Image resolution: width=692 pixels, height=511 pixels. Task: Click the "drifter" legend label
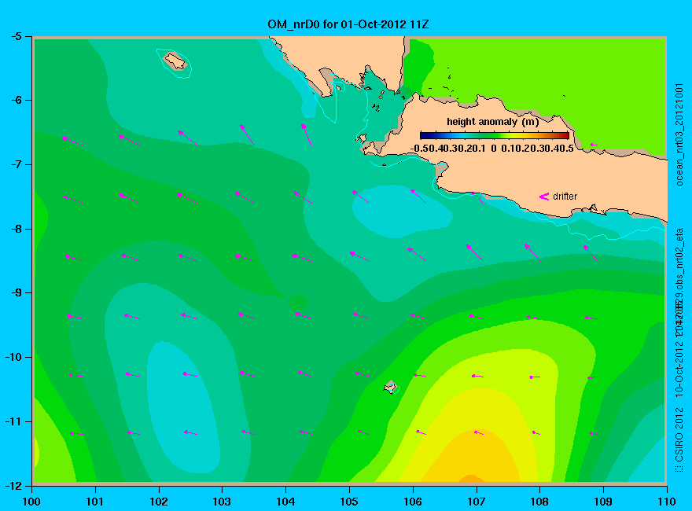tap(565, 197)
